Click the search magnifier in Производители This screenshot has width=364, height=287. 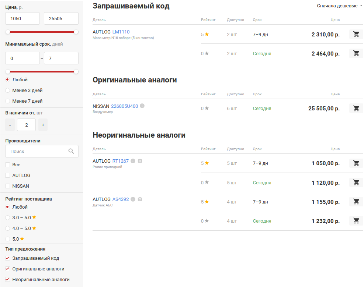click(71, 151)
